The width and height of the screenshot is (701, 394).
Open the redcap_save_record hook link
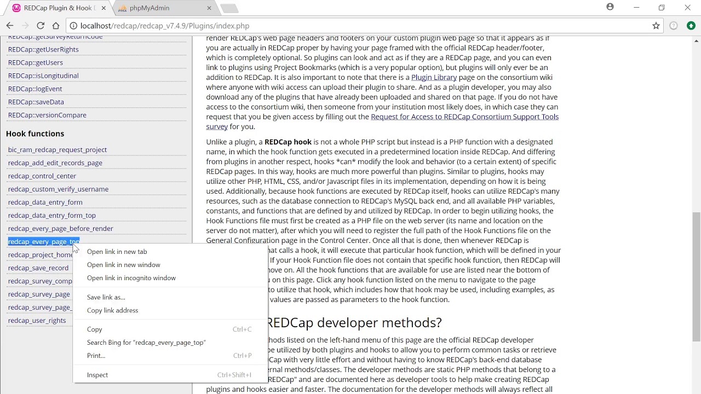(38, 268)
